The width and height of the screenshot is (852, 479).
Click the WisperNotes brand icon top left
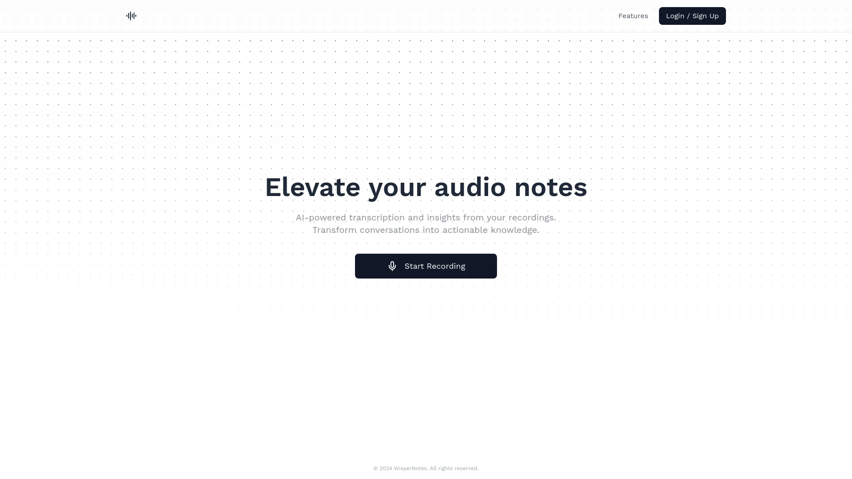131,16
